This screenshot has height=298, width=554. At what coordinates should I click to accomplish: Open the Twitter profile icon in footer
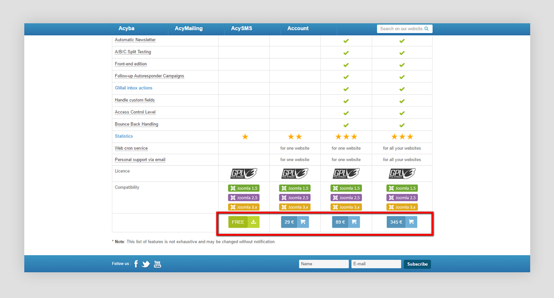(146, 264)
